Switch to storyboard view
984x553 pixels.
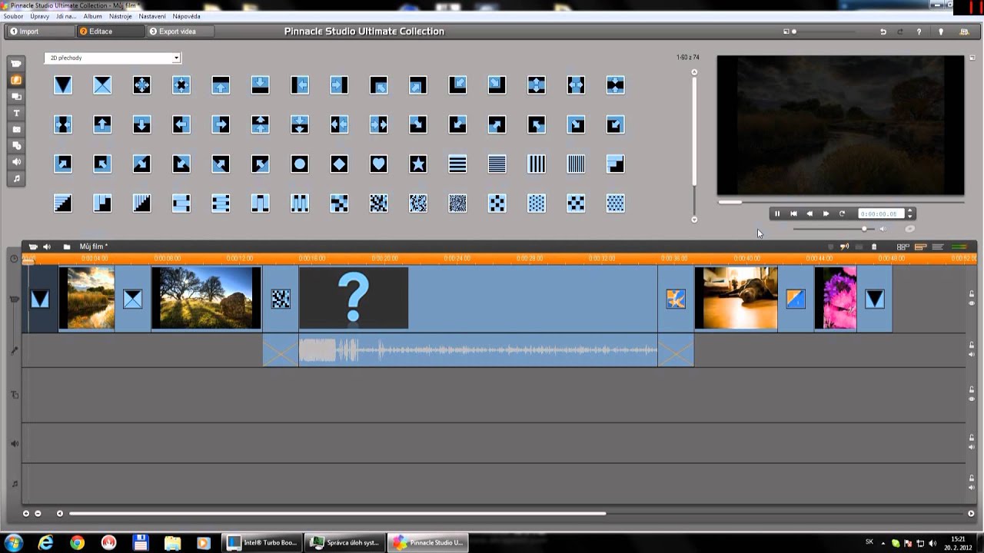[903, 247]
